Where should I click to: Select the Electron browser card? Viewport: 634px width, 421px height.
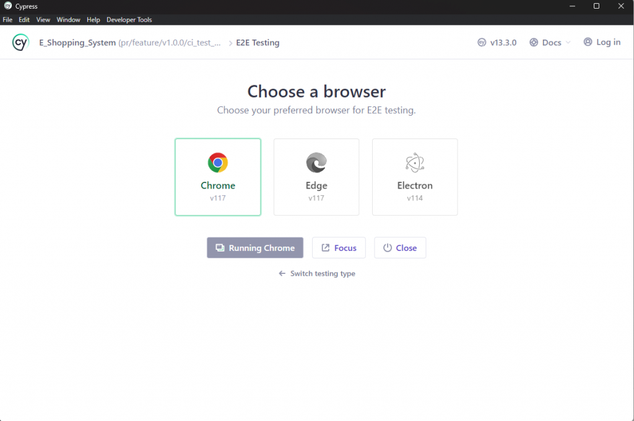tap(415, 177)
